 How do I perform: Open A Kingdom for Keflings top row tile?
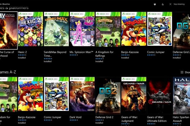pyautogui.click(x=108, y=30)
